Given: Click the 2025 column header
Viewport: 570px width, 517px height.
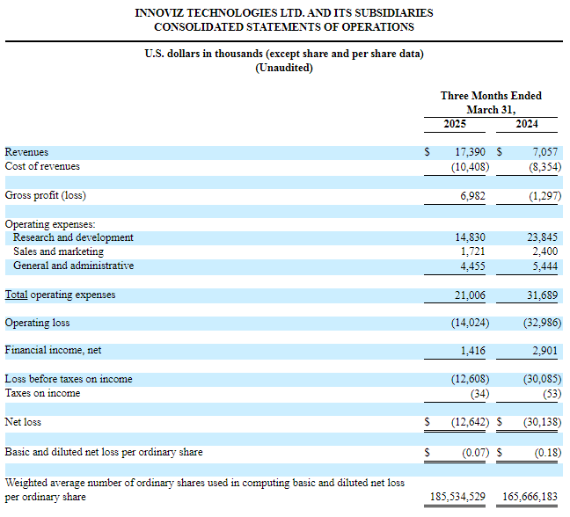Looking at the screenshot, I should (x=455, y=124).
